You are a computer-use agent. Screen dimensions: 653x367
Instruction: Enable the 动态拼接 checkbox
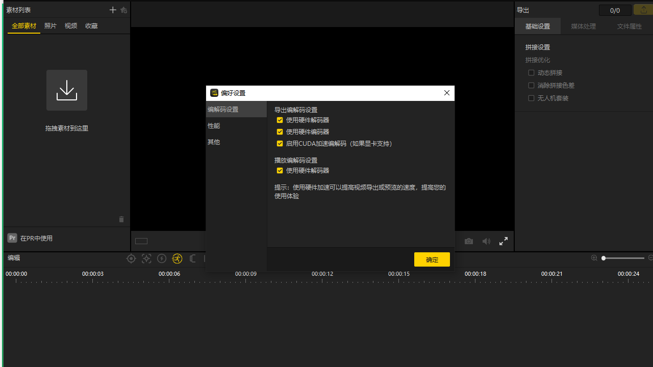531,73
